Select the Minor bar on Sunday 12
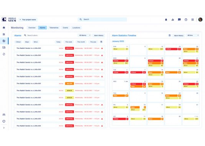The height and width of the screenshot is (146, 205). tap(155, 49)
